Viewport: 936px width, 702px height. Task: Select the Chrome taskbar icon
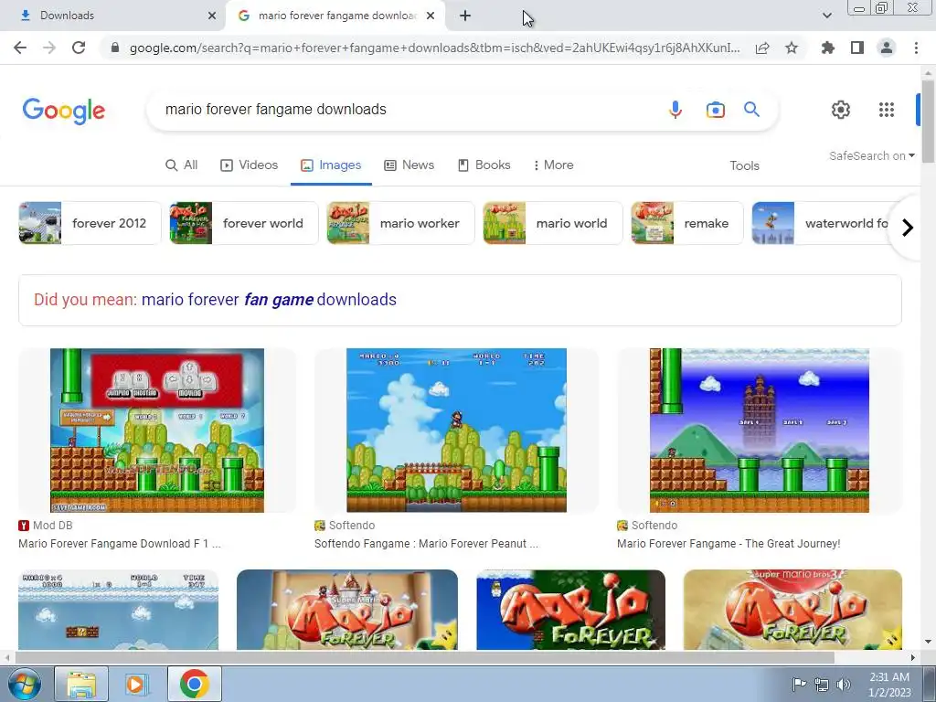click(194, 684)
